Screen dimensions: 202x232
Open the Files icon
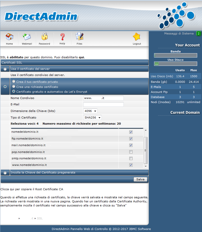tap(80, 37)
